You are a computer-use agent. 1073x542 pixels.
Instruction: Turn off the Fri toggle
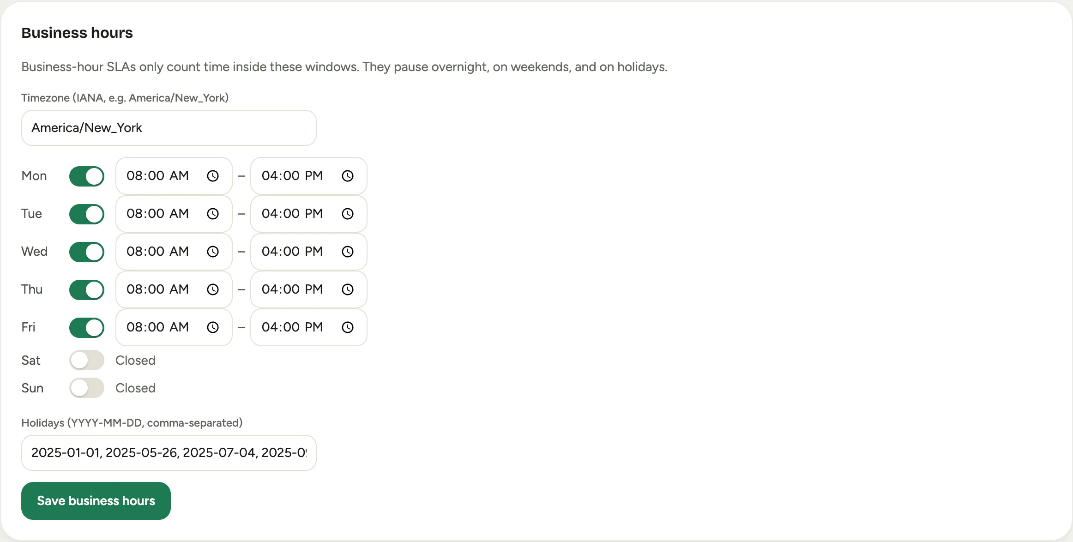click(87, 328)
